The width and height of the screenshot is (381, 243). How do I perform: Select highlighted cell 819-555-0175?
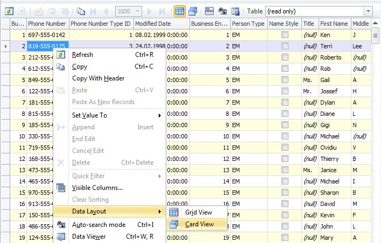47,46
